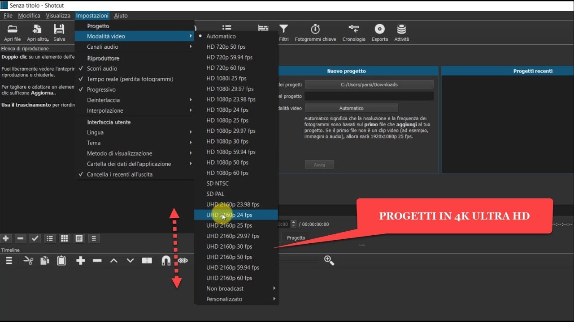Switch playlist to grid tiles view icon

pos(64,238)
